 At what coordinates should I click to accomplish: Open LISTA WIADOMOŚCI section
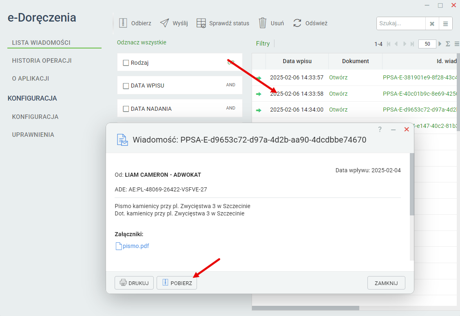point(41,43)
